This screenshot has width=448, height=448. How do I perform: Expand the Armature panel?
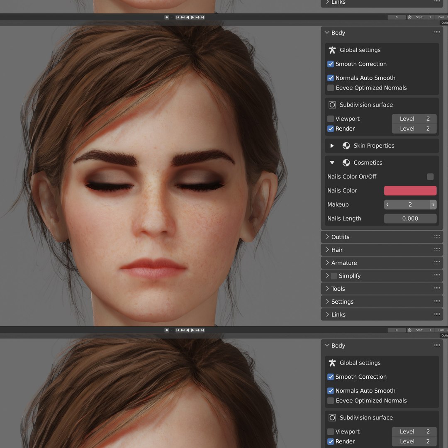point(327,262)
